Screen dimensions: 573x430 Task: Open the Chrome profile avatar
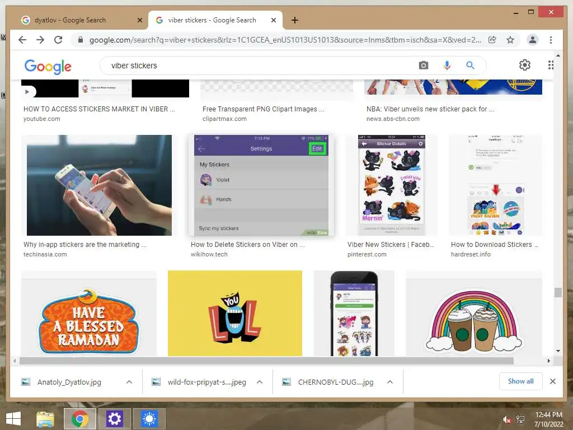(533, 40)
